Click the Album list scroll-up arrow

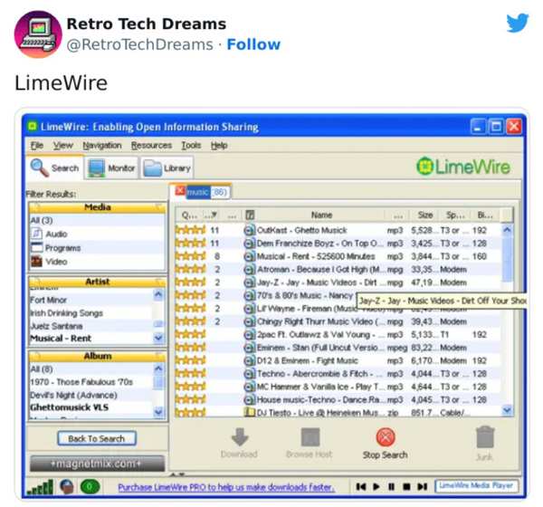pyautogui.click(x=158, y=368)
